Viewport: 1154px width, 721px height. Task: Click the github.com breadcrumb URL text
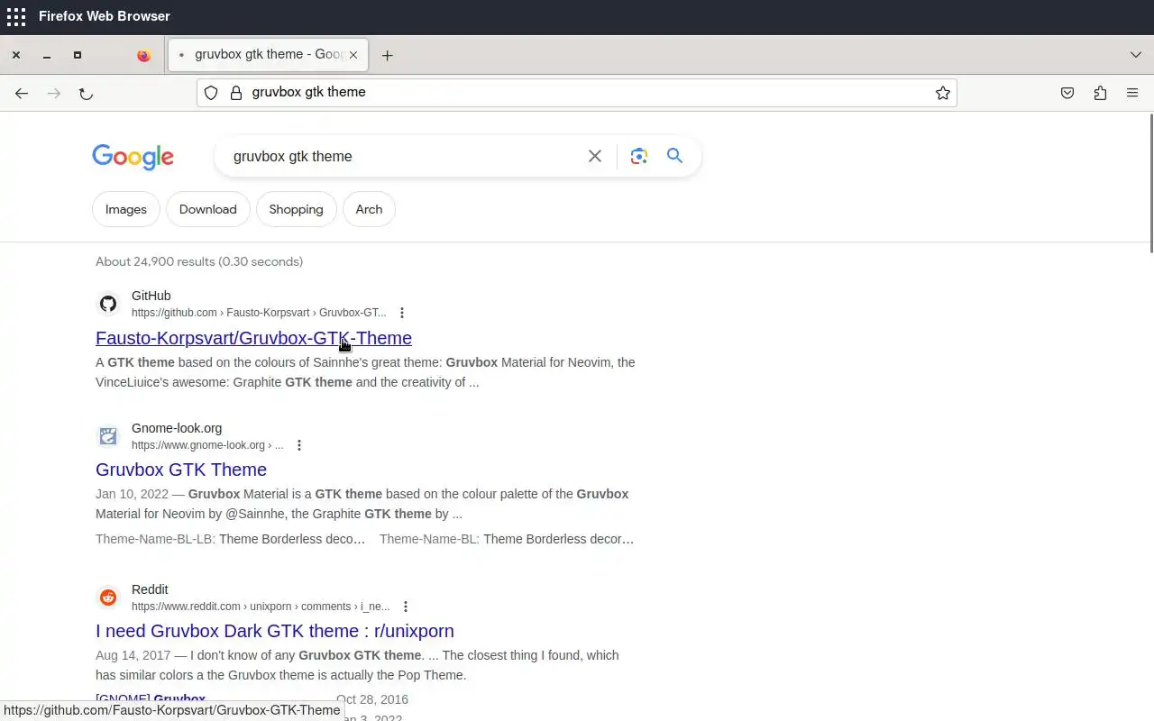coord(259,313)
